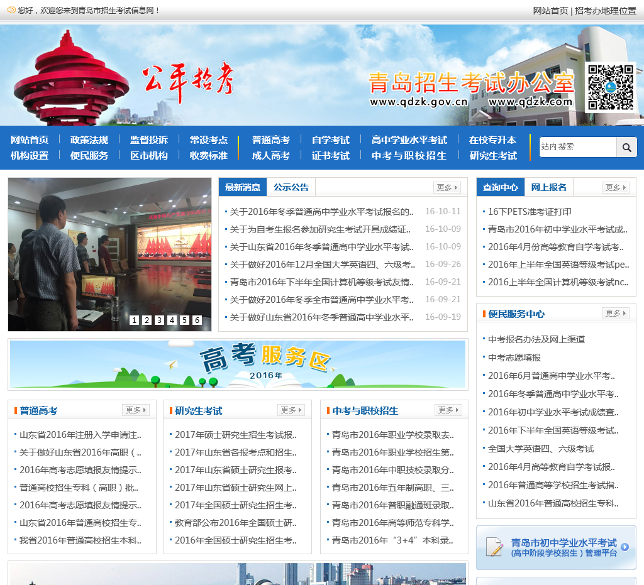
Task: Switch to 网上报名 tab
Action: point(548,187)
